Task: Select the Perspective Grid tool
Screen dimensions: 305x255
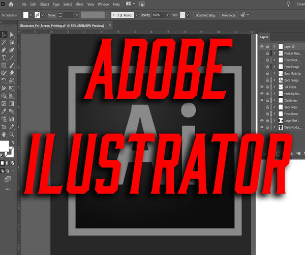Action: 12,96
